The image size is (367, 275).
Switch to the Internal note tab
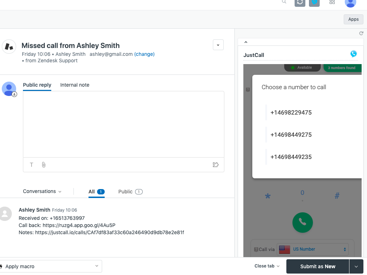(x=75, y=85)
